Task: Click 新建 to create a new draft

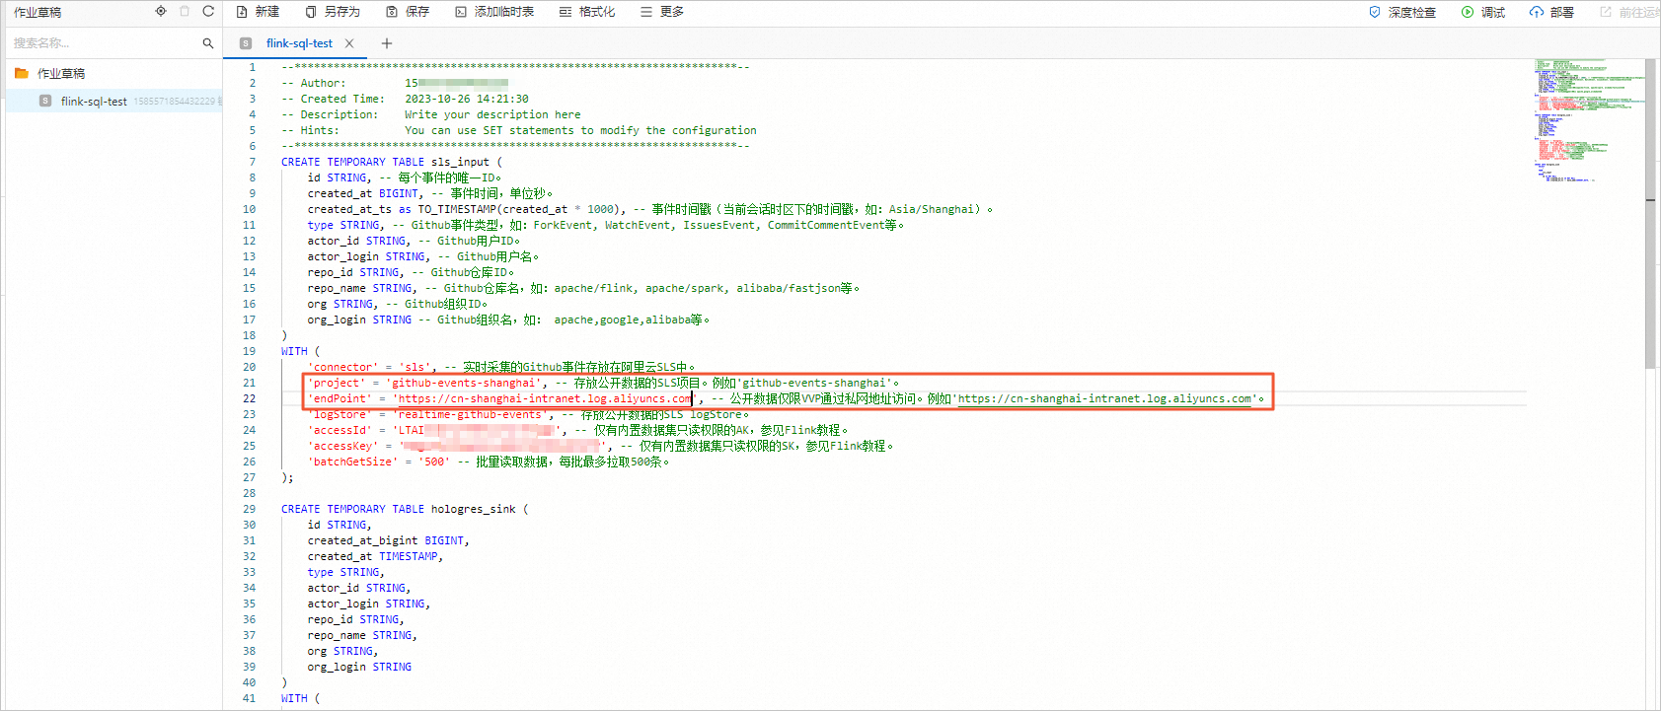Action: point(258,12)
